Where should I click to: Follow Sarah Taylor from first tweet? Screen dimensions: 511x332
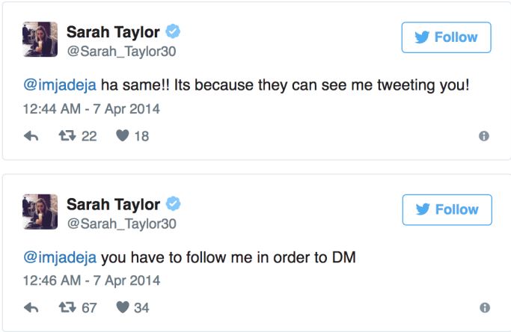click(x=446, y=37)
